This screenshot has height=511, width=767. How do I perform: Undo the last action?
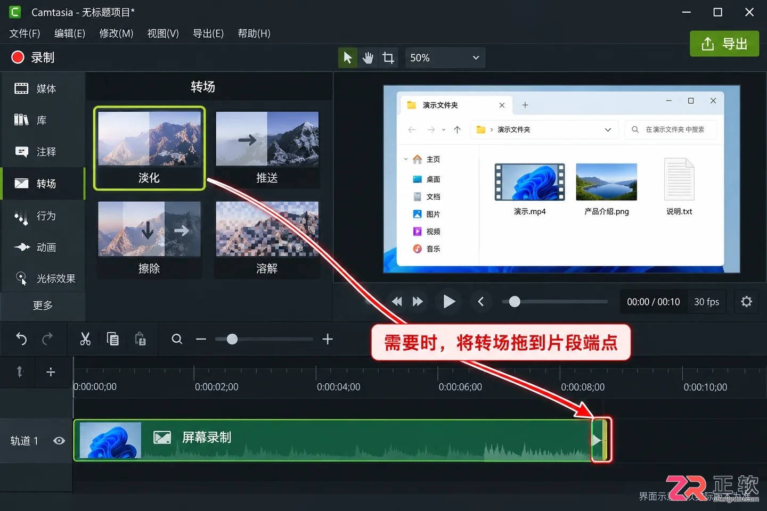[x=21, y=339]
